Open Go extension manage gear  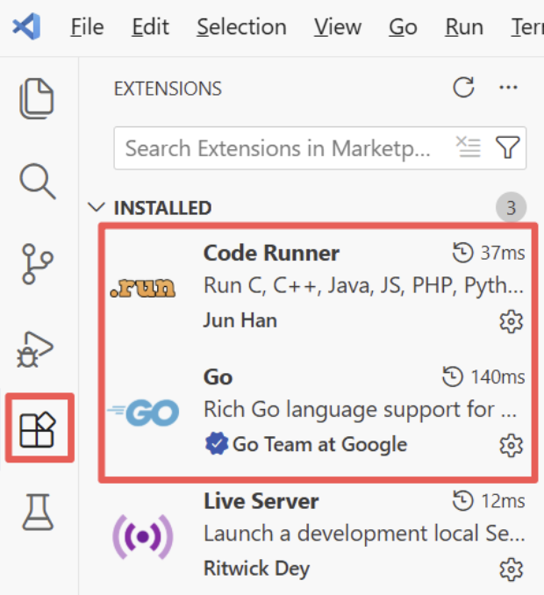[x=511, y=446]
